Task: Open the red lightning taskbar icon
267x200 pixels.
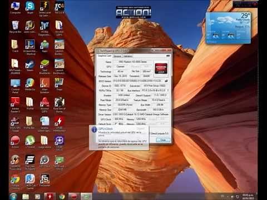Action: pyautogui.click(x=50, y=196)
